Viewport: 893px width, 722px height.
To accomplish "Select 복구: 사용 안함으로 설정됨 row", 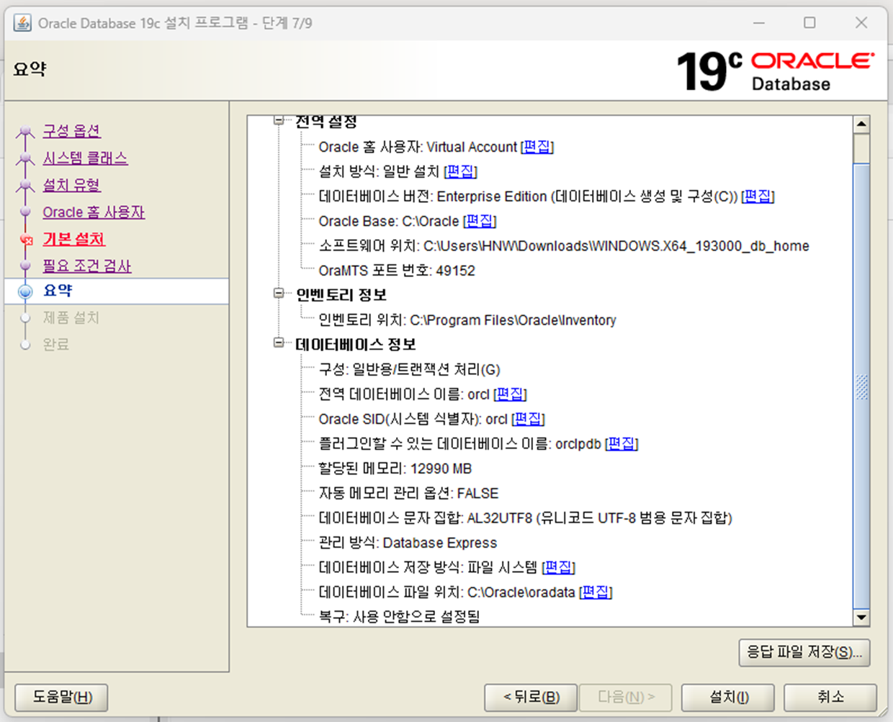I will (399, 617).
